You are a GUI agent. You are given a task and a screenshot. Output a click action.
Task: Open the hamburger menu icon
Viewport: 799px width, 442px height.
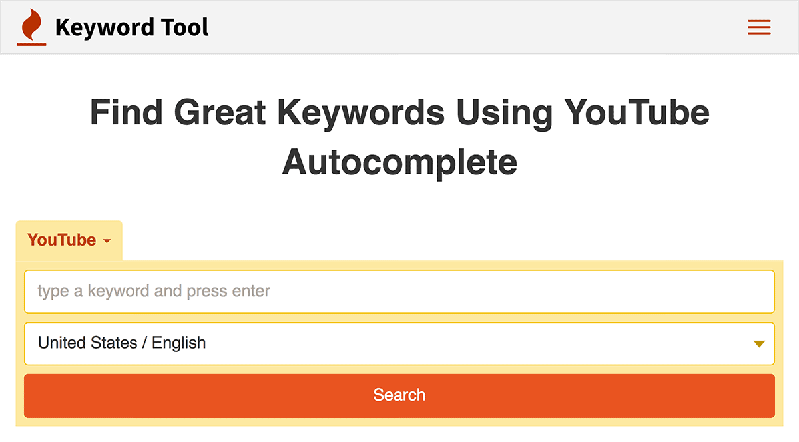pos(759,27)
